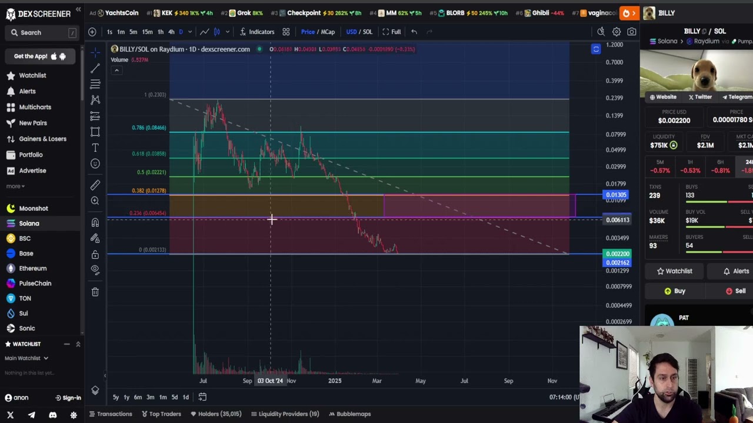The height and width of the screenshot is (423, 753).
Task: Select the candlestick chart type
Action: 216,32
